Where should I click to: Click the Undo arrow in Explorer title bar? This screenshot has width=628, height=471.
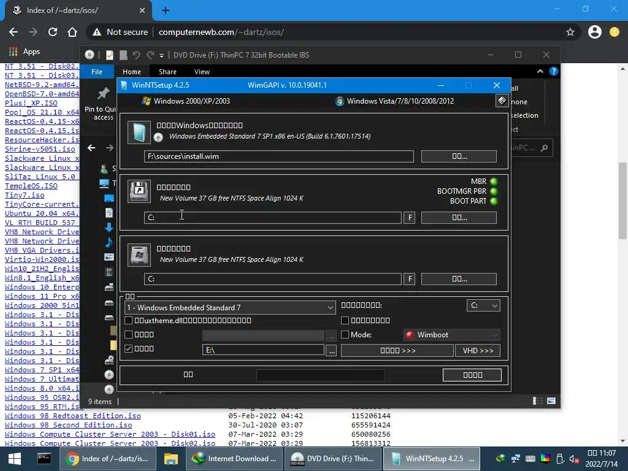(136, 55)
